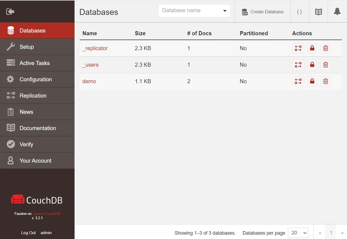347x239 pixels.
Task: Replicate the demo database
Action: [298, 81]
